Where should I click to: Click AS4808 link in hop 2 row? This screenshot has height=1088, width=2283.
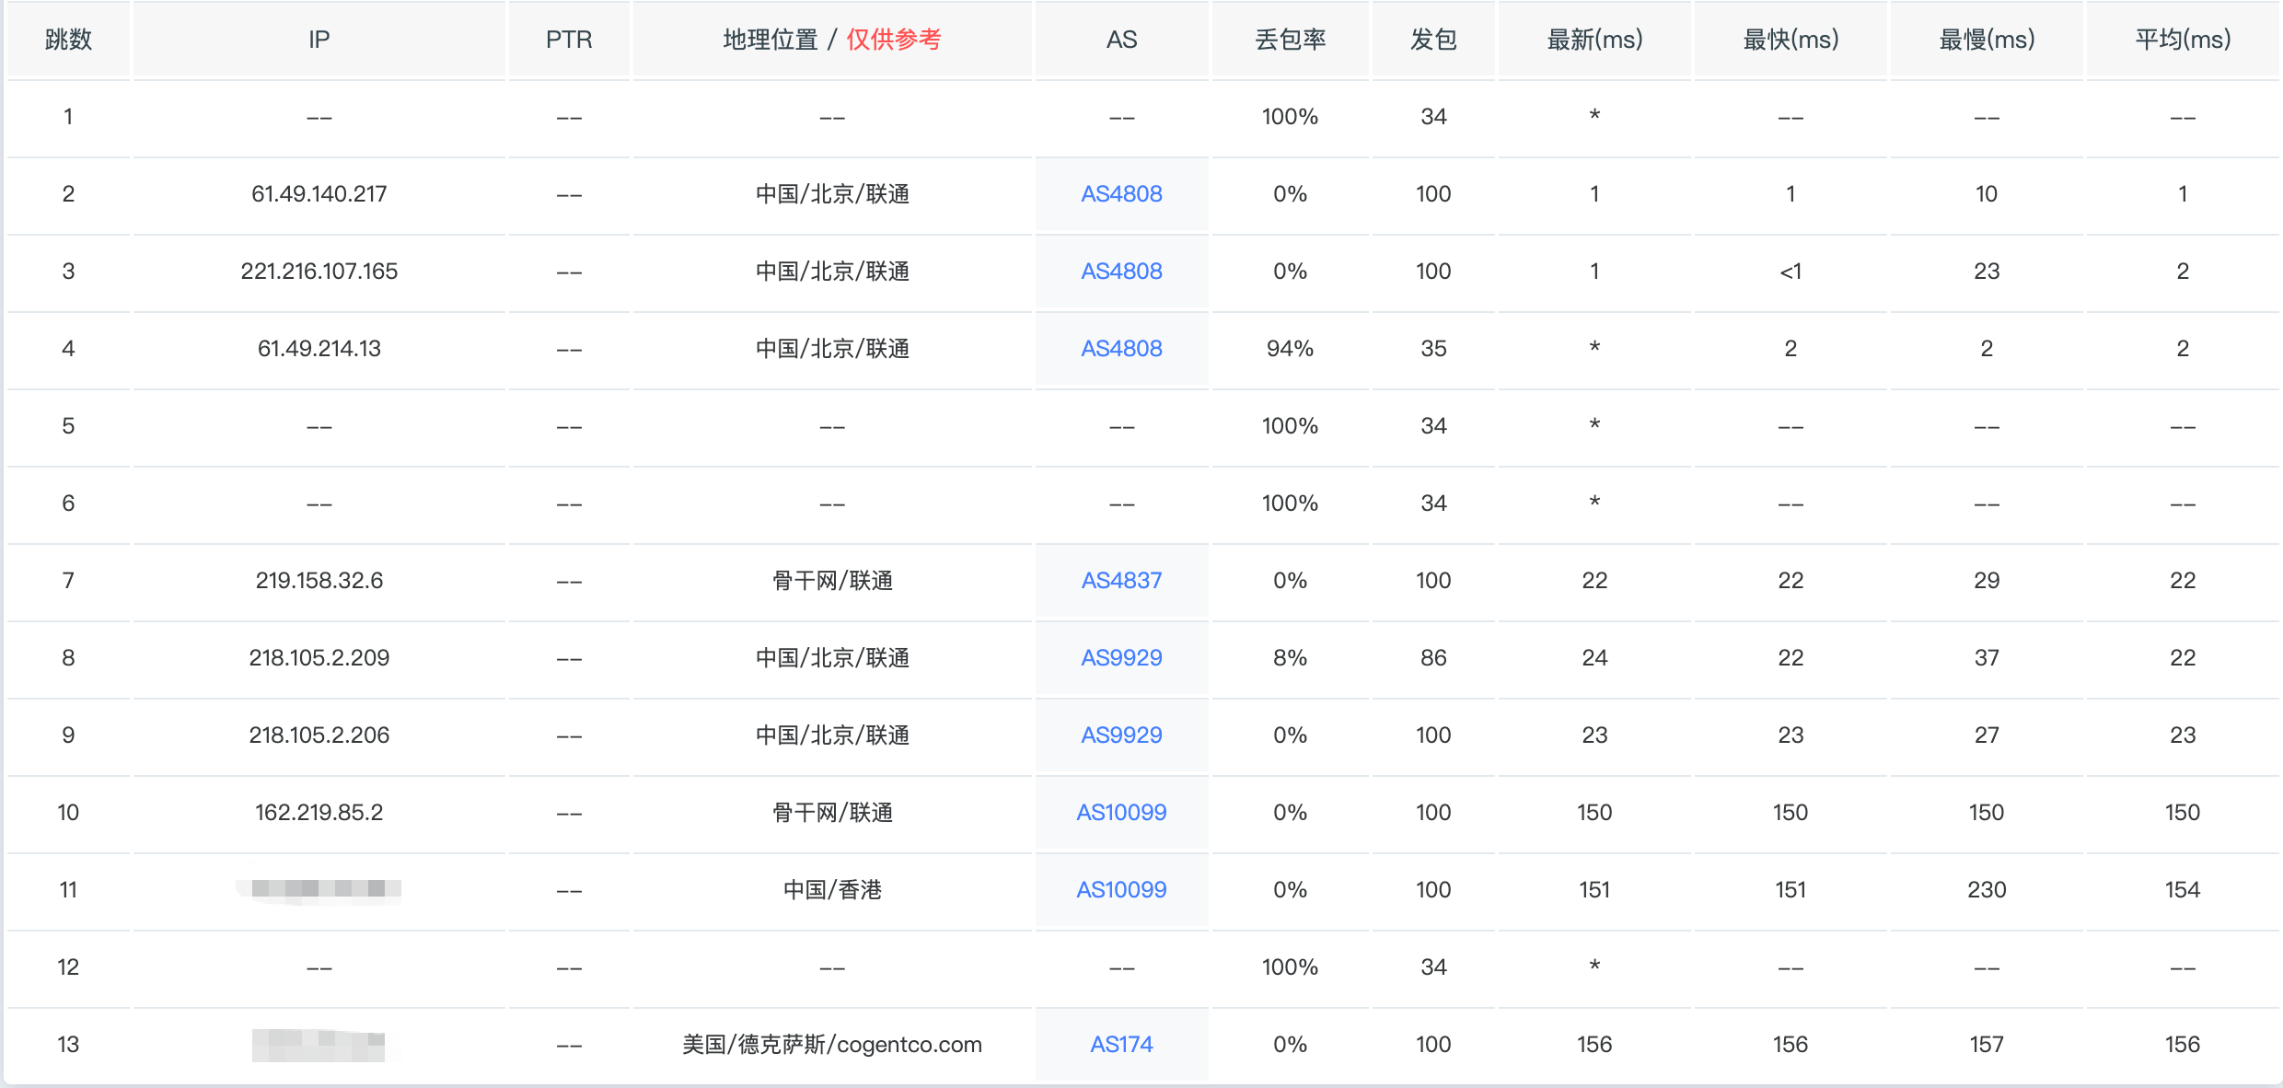tap(1120, 194)
